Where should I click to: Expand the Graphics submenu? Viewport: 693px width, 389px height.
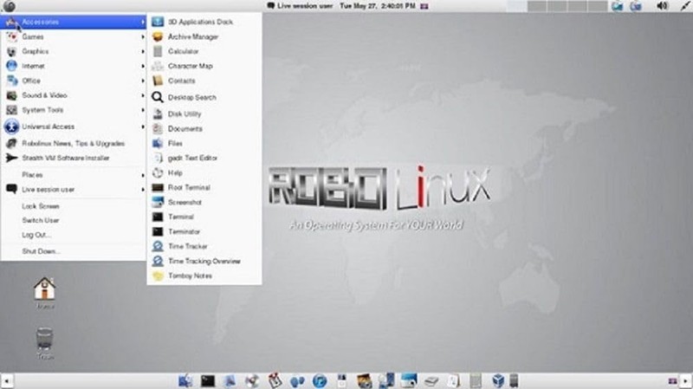click(74, 51)
